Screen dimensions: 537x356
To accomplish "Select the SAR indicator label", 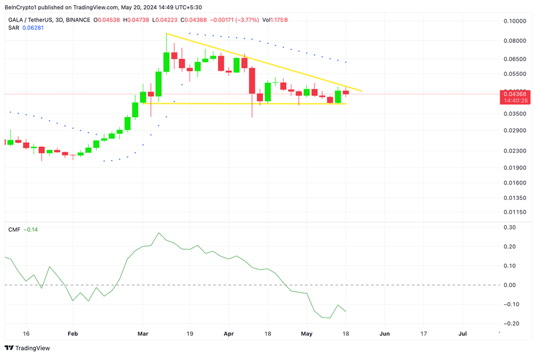I will [x=14, y=28].
